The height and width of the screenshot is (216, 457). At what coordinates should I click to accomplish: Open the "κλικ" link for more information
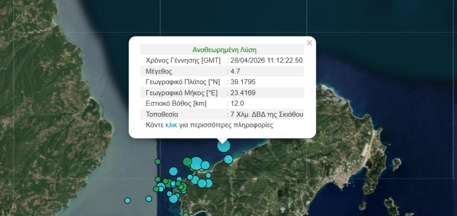click(171, 125)
